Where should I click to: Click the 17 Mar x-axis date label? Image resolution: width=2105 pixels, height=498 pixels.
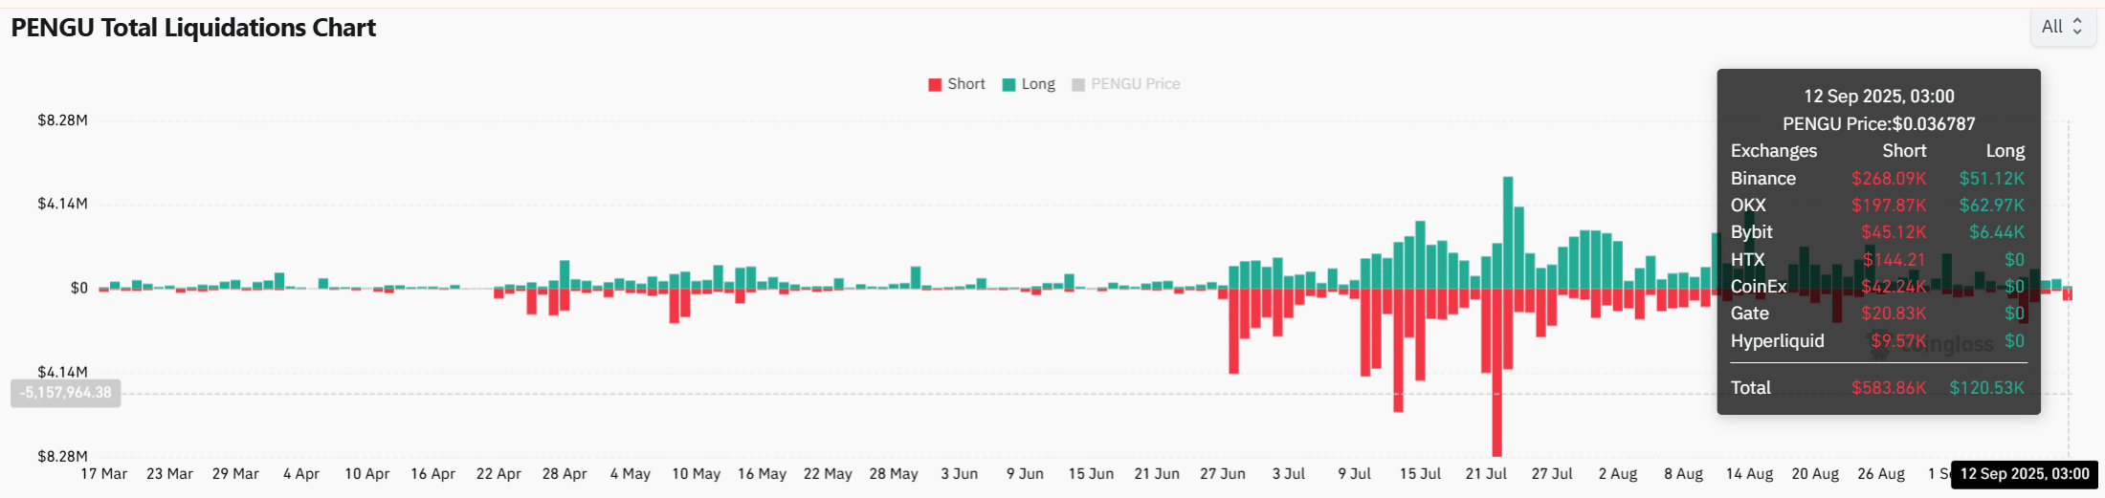[103, 474]
